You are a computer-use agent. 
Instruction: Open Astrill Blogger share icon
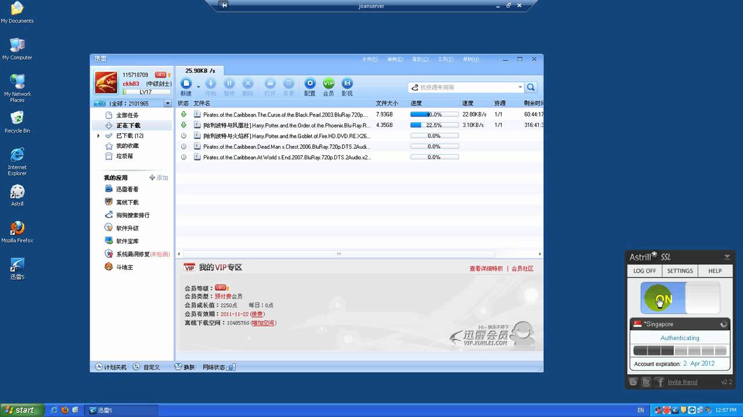point(633,382)
